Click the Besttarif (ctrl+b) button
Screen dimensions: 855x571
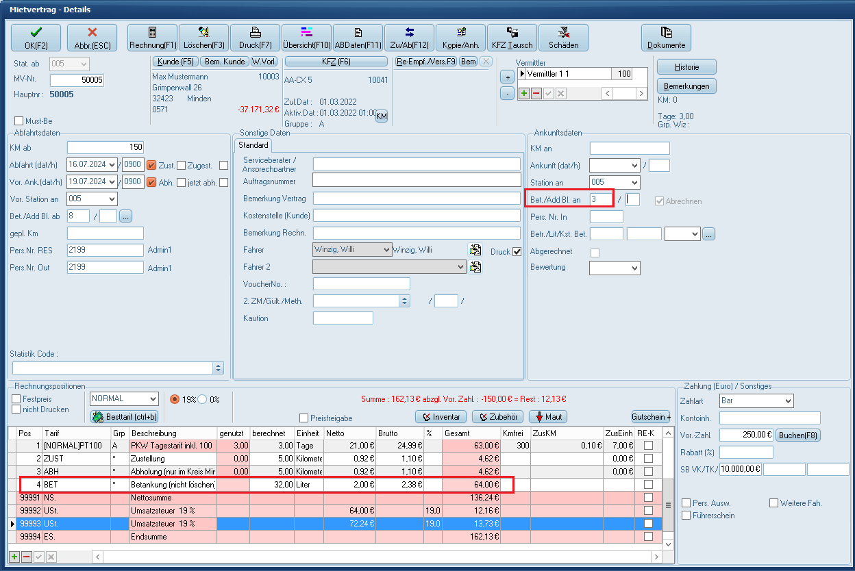[125, 416]
